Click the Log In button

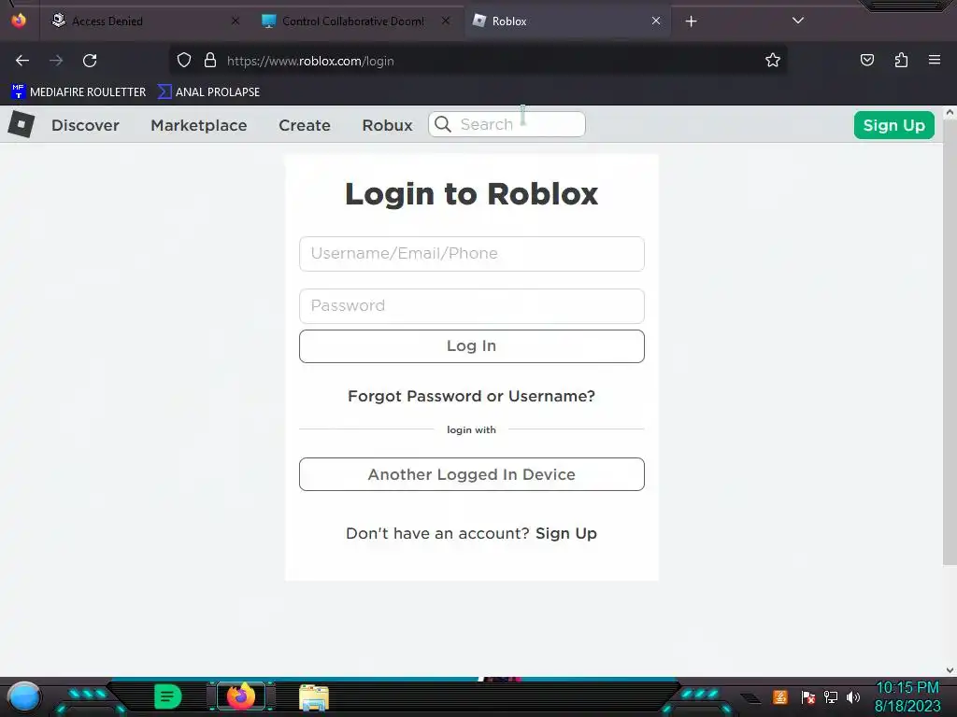coord(472,346)
